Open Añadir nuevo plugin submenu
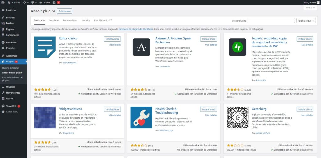 (12, 72)
